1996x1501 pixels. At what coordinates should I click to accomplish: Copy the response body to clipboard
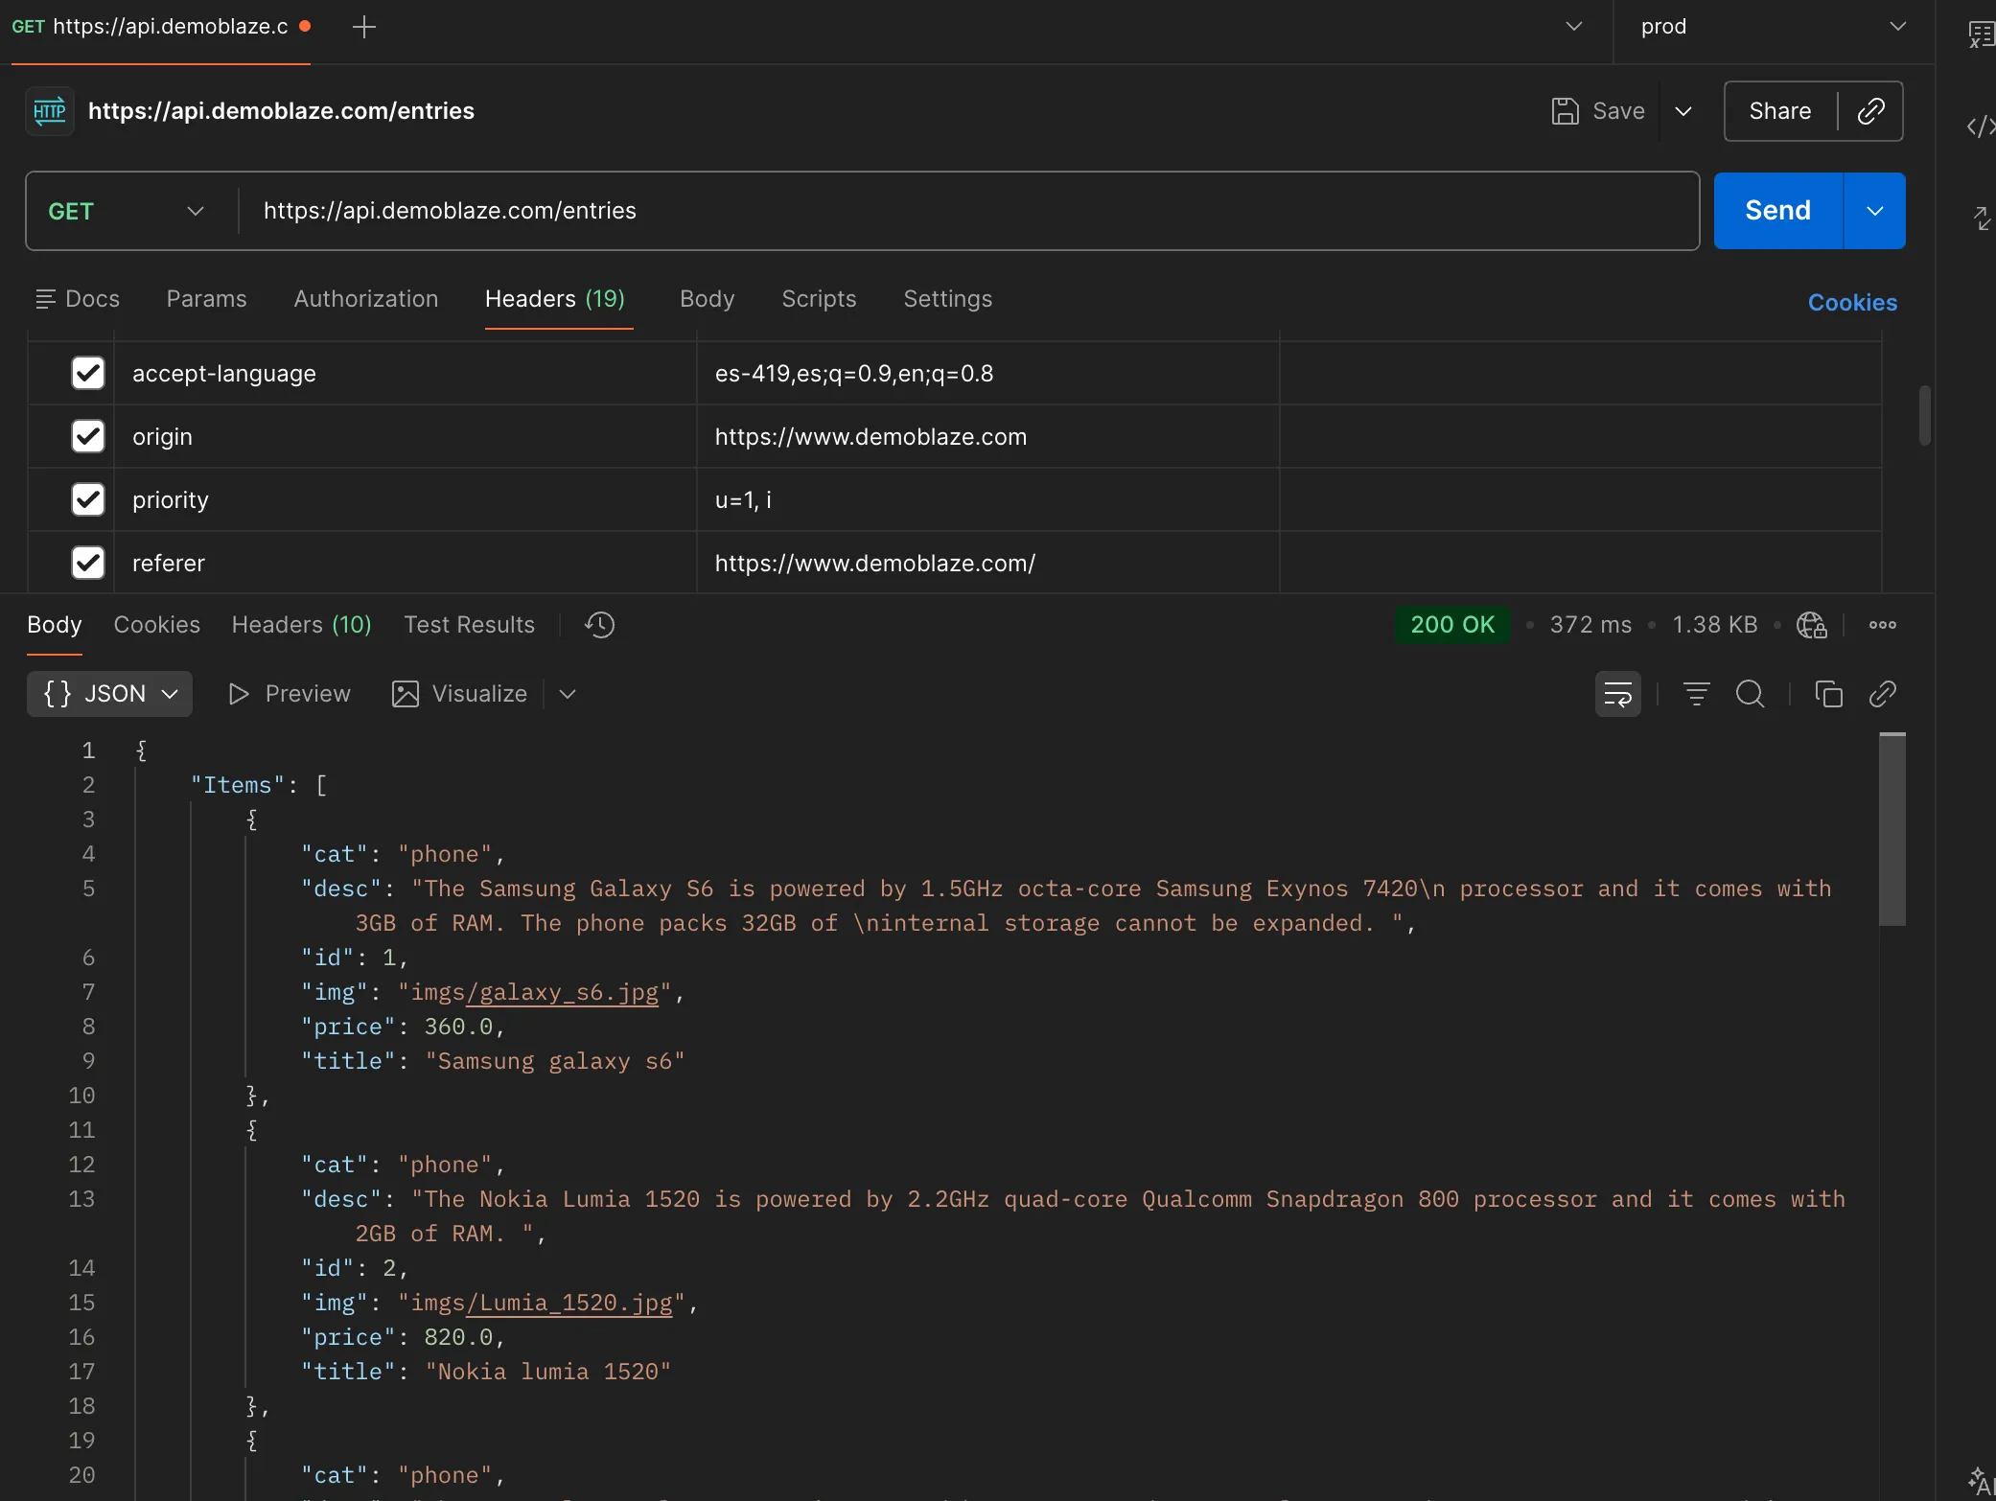[1828, 694]
